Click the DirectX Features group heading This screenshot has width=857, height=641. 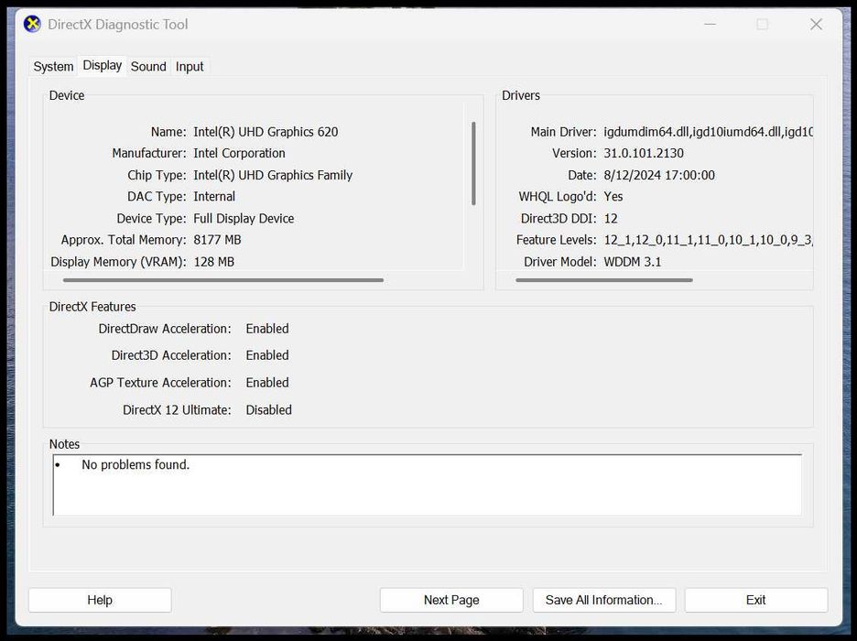click(92, 307)
